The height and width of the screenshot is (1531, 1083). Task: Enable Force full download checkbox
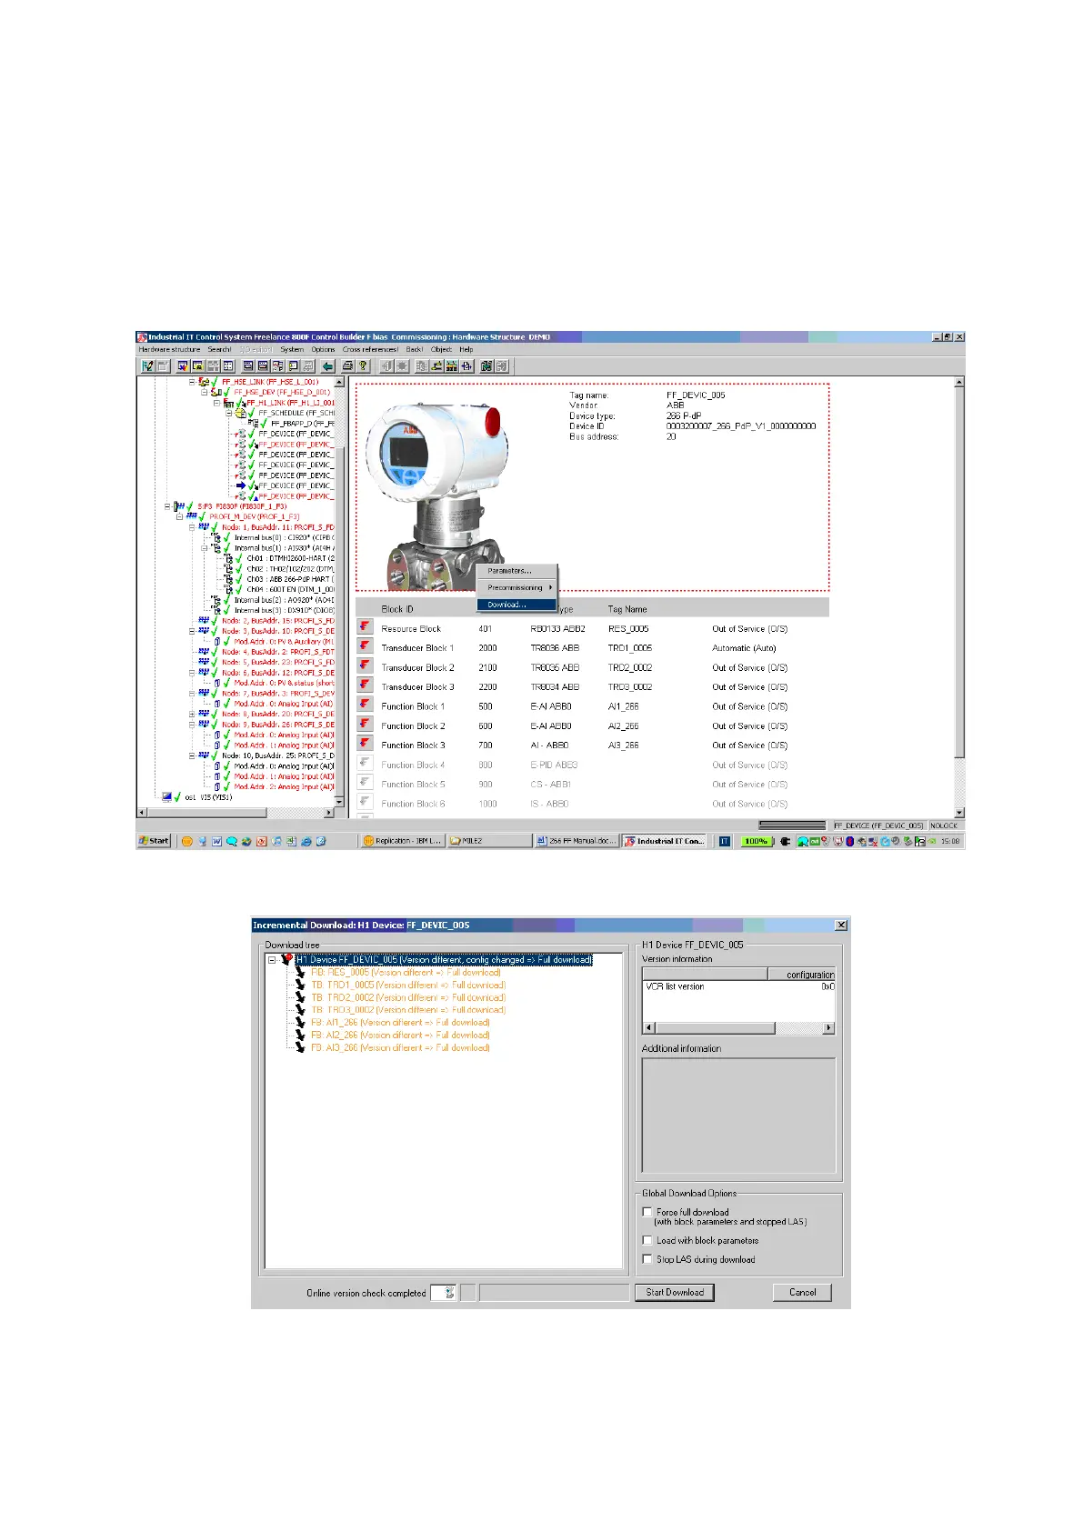point(647,1211)
